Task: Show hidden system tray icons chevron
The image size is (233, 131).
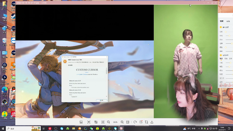Action: pos(199,128)
